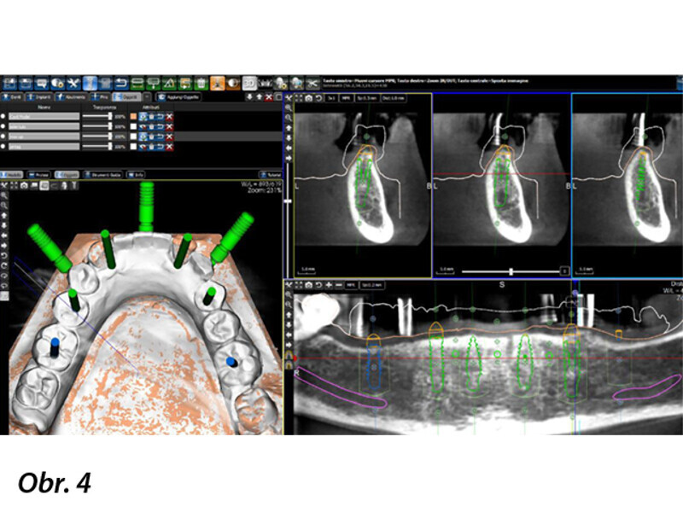Image resolution: width=683 pixels, height=512 pixels.
Task: Open the MPR mode selector in cross-section toolbar
Action: (347, 98)
